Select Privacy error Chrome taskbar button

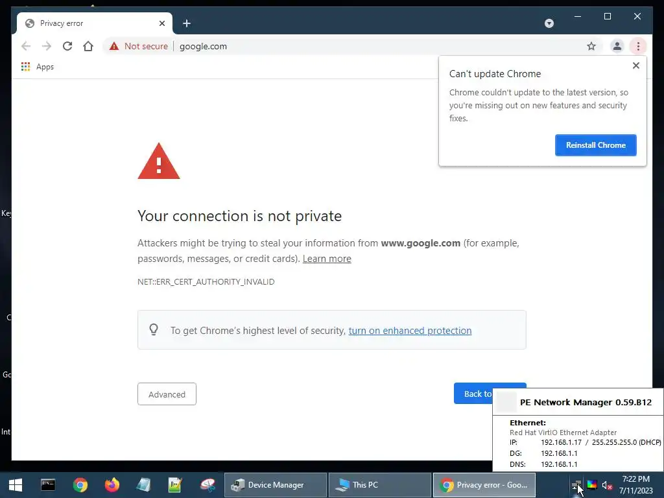tap(484, 485)
